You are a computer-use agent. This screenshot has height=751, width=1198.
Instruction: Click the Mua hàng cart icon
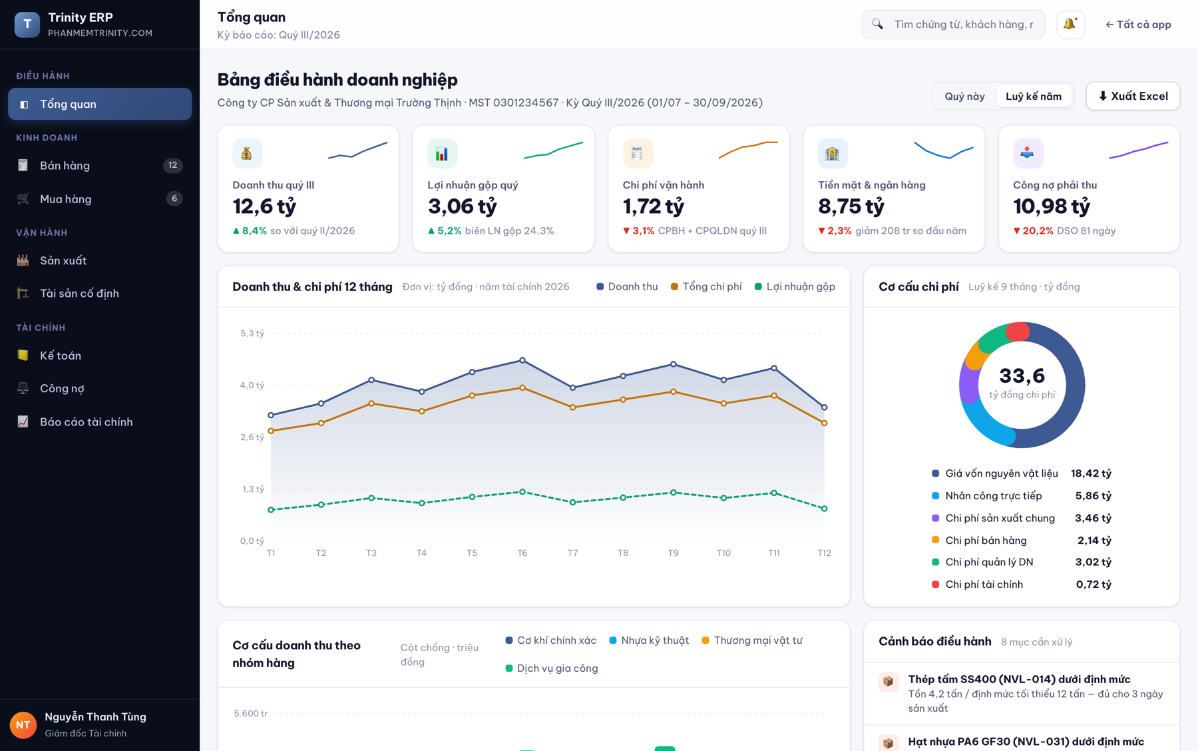click(23, 198)
